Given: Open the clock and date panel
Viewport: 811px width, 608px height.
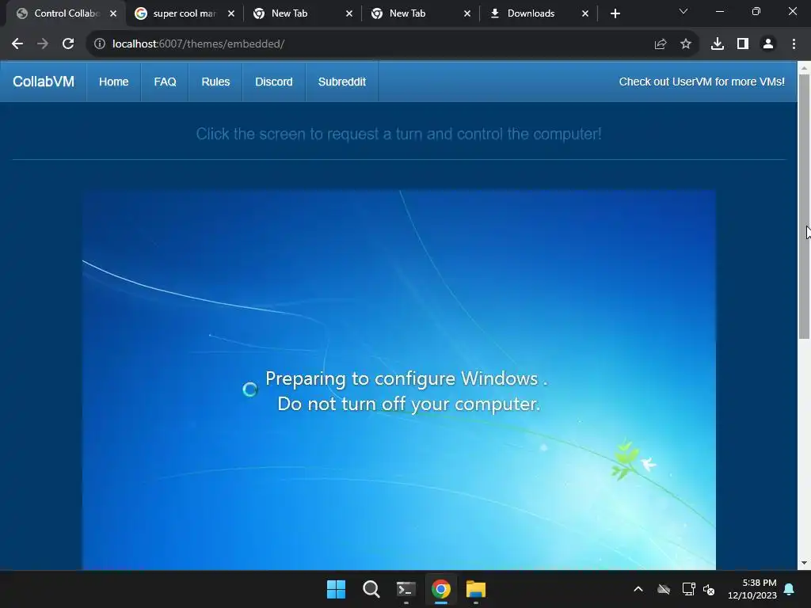Looking at the screenshot, I should click(x=752, y=589).
